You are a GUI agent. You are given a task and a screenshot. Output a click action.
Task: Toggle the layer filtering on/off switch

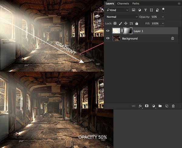pos(163,10)
